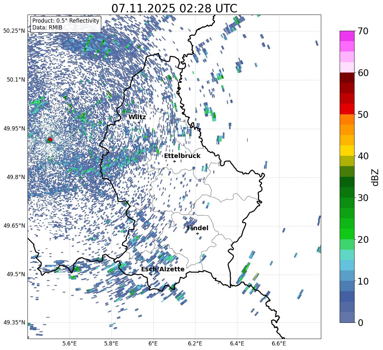Viewport: 383px width, 350px height.
Task: Click the cross marker below Wiltz
Action: 139,122
